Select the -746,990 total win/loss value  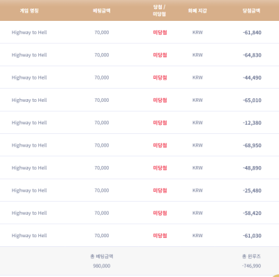[251, 266]
